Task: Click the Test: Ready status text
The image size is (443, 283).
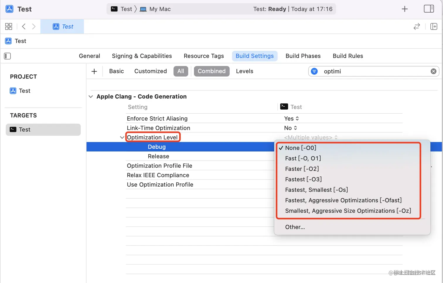Action: pyautogui.click(x=270, y=9)
